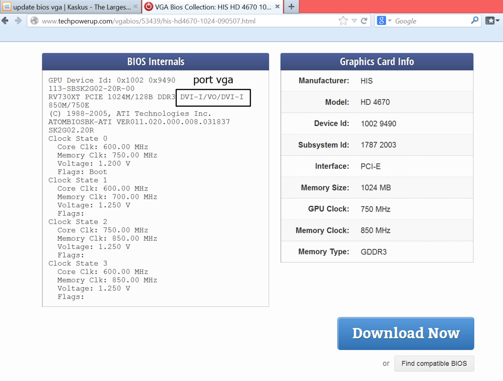Click the Memory Clk: 700.00 MHz line
This screenshot has width=503, height=381.
[107, 197]
